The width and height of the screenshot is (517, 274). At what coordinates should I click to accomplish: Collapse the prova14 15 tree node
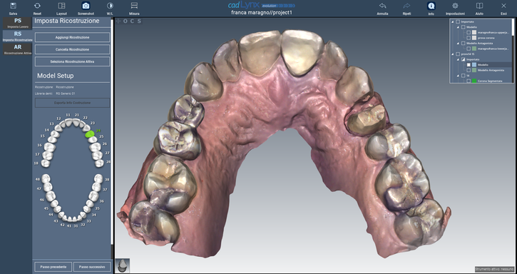pos(452,54)
